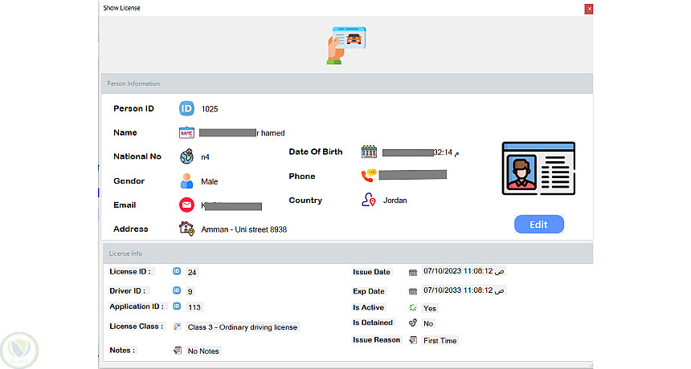Select the Person ID value 1025
Image resolution: width=691 pixels, height=369 pixels.
[x=210, y=109]
